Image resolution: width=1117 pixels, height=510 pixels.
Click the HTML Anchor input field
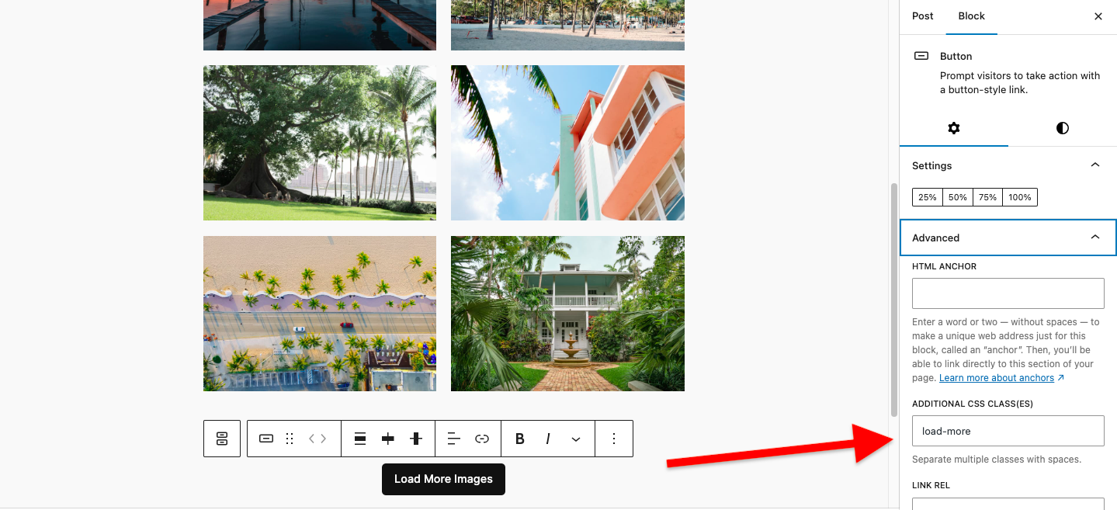(x=1008, y=293)
